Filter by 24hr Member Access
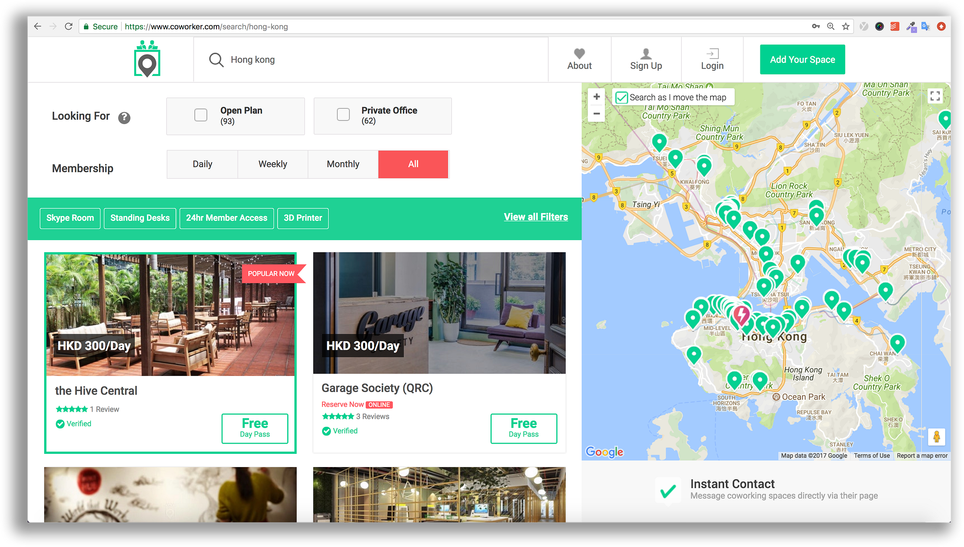This screenshot has height=547, width=964. pyautogui.click(x=227, y=218)
